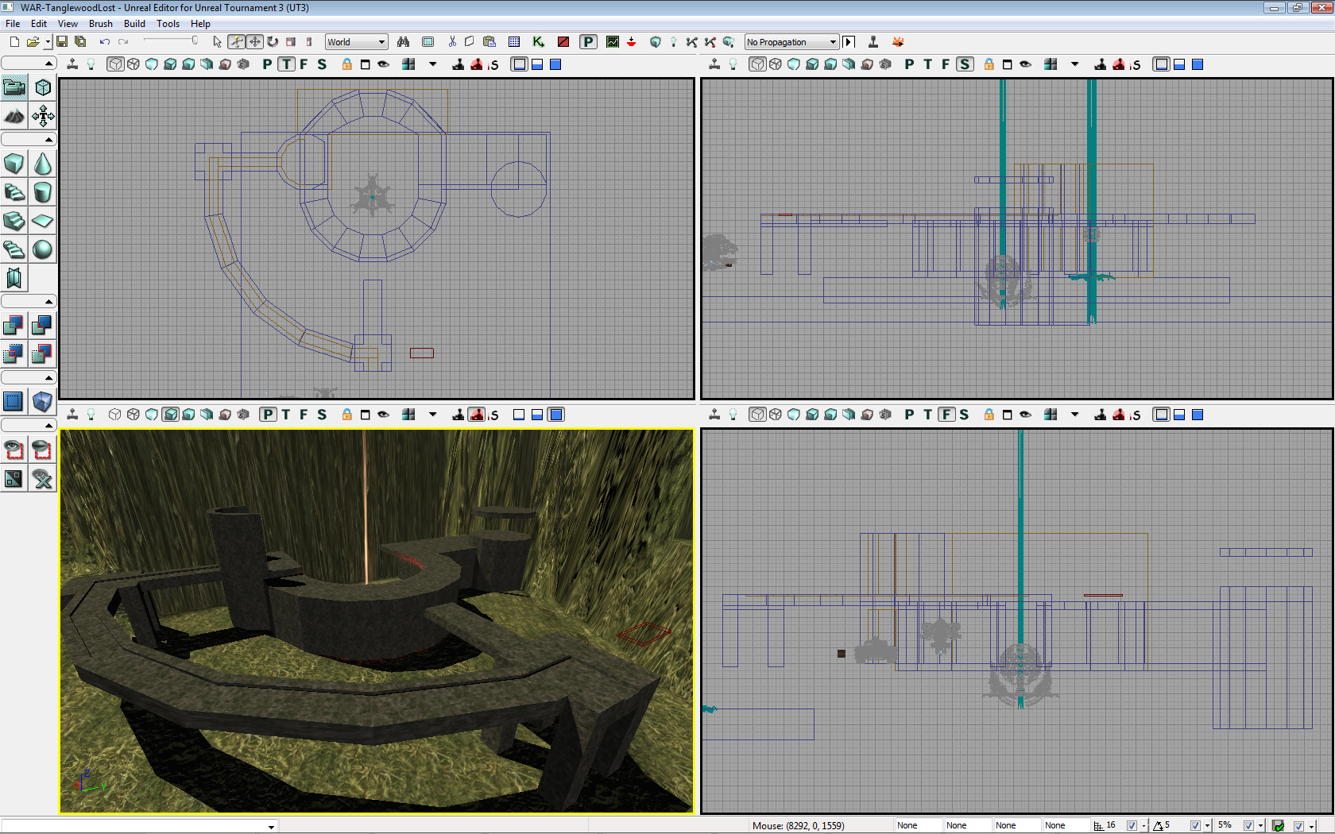1335x834 pixels.
Task: Toggle the rotation snap checkbox beside 5
Action: coord(1195,825)
